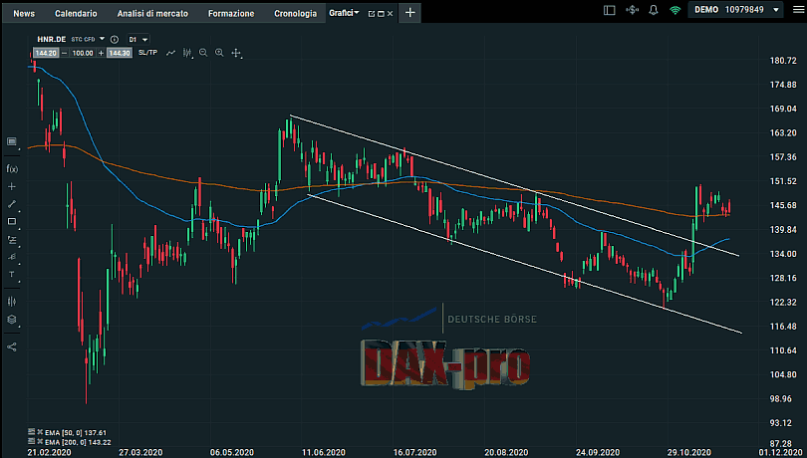Switch to line chart type icon
Image resolution: width=807 pixels, height=458 pixels.
tap(171, 53)
